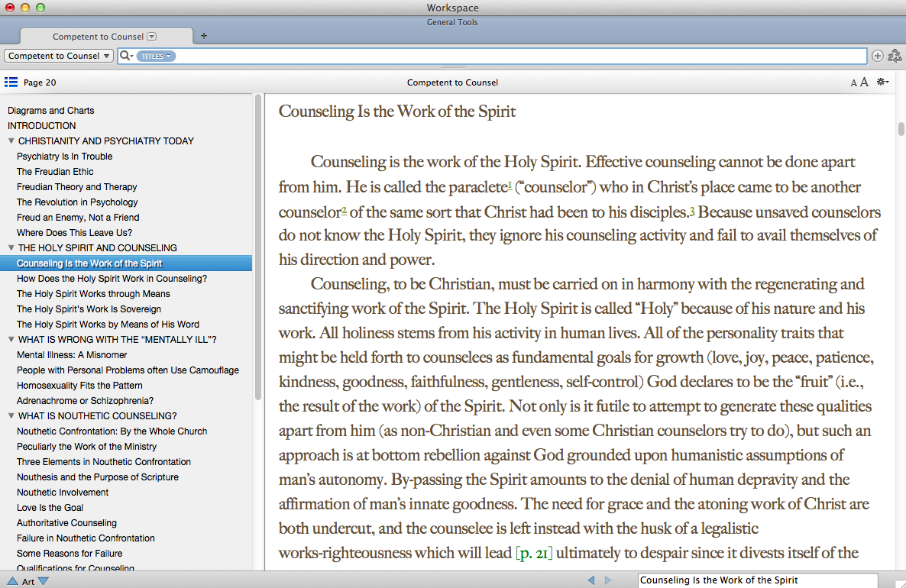Viewport: 906px width, 588px height.
Task: Decrease text size with the small A
Action: pyautogui.click(x=853, y=83)
